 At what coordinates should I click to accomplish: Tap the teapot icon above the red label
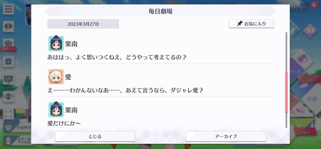tap(9, 43)
